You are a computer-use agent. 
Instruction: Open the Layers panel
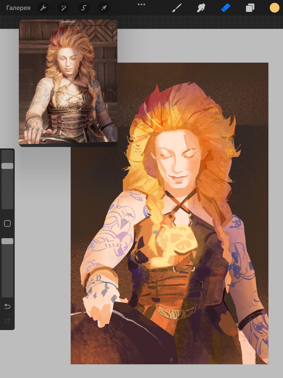click(x=250, y=8)
